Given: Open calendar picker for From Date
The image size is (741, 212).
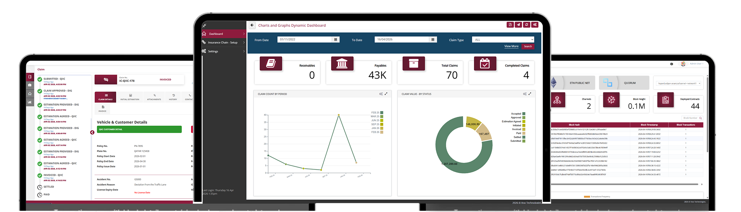Looking at the screenshot, I should pos(336,39).
